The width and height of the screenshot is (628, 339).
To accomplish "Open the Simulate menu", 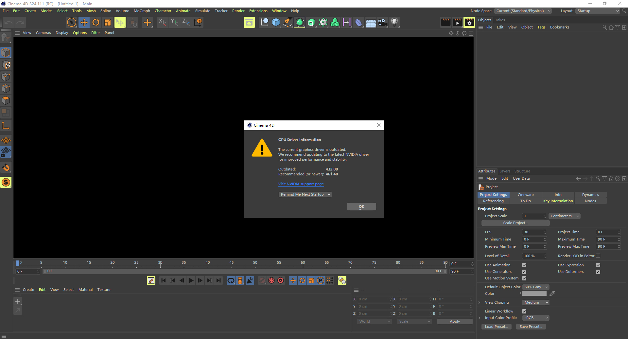I will click(x=202, y=11).
